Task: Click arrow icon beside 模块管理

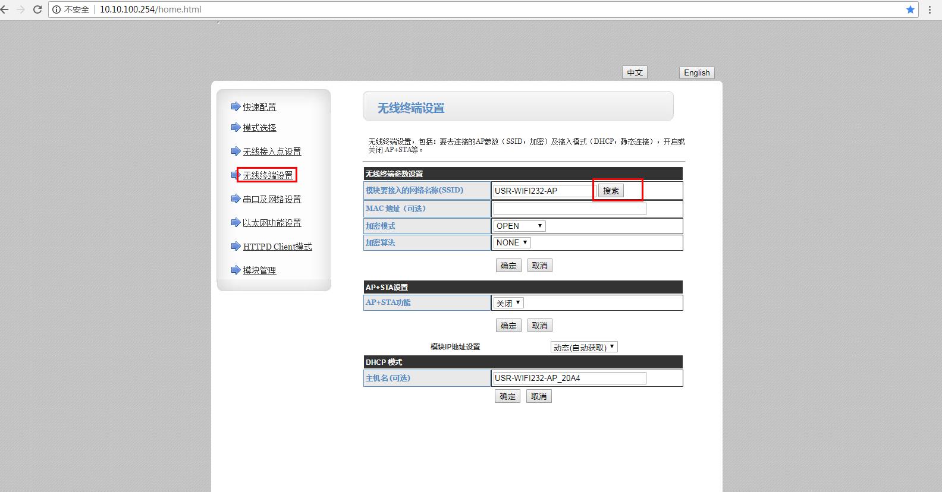Action: pos(235,270)
